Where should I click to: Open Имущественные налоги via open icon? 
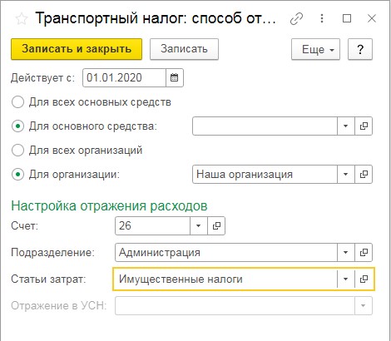(x=364, y=279)
